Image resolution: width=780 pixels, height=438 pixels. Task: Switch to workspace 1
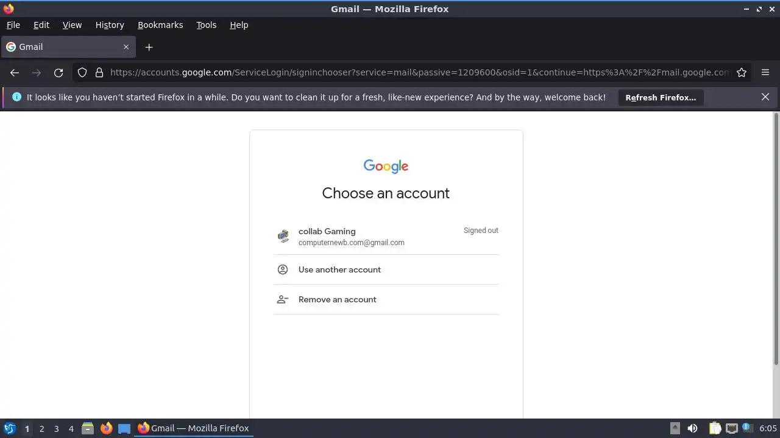(x=27, y=428)
